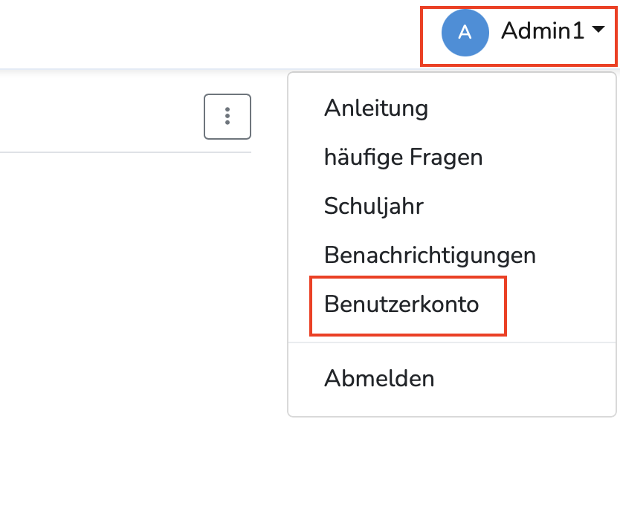Open notification settings, Benachrichtigungen
620x523 pixels.
click(x=430, y=255)
